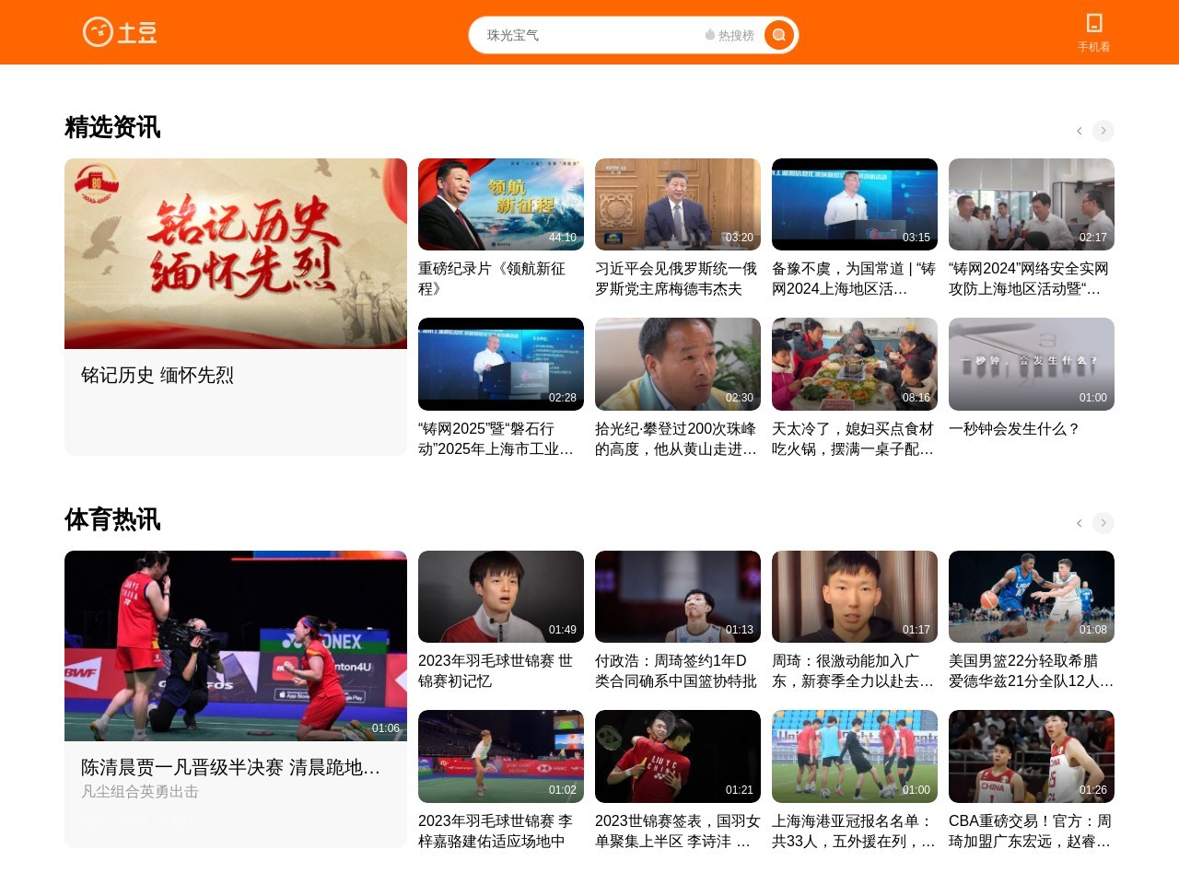The height and width of the screenshot is (884, 1179).
Task: Advance 精选资讯 carousel with right chevron
Action: (1103, 131)
